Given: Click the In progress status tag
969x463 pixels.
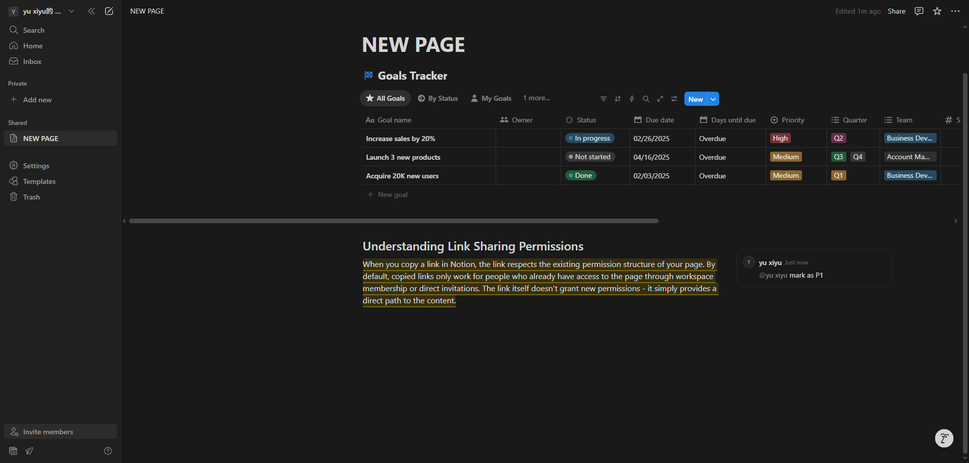Looking at the screenshot, I should pyautogui.click(x=589, y=138).
